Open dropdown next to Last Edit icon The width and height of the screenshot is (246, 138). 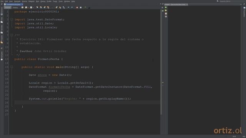[28, 8]
